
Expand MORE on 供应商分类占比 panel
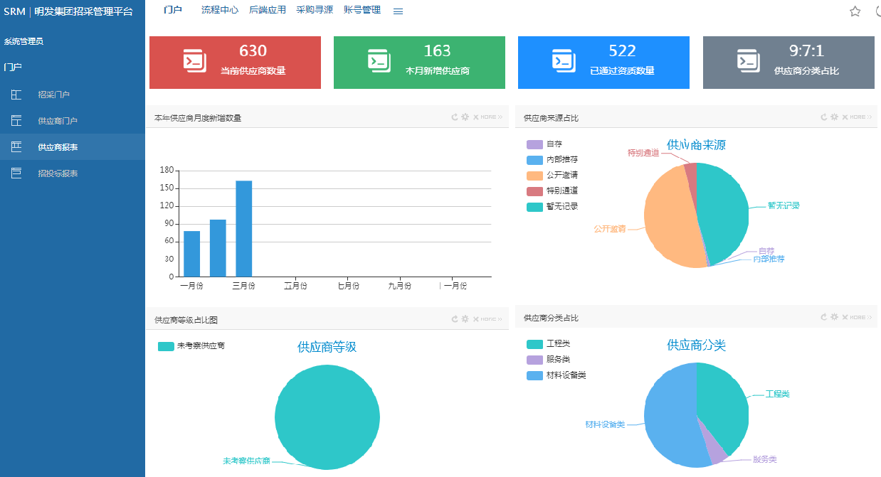coord(860,317)
